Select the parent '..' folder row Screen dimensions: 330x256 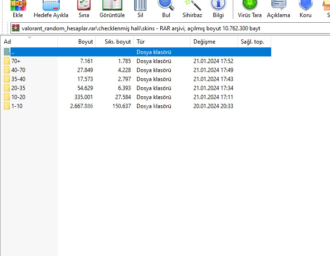pos(137,52)
